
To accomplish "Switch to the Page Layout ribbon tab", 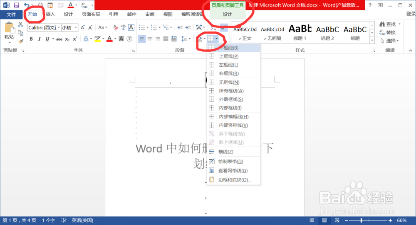I will [91, 14].
